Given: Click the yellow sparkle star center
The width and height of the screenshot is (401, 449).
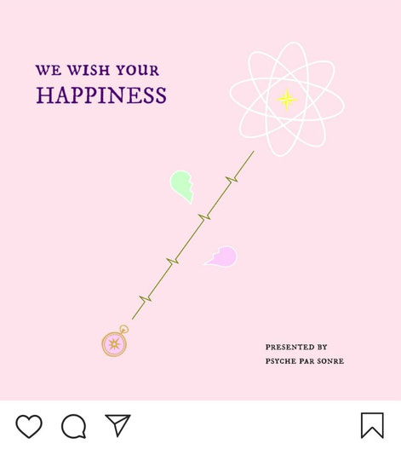Looking at the screenshot, I should [x=287, y=100].
